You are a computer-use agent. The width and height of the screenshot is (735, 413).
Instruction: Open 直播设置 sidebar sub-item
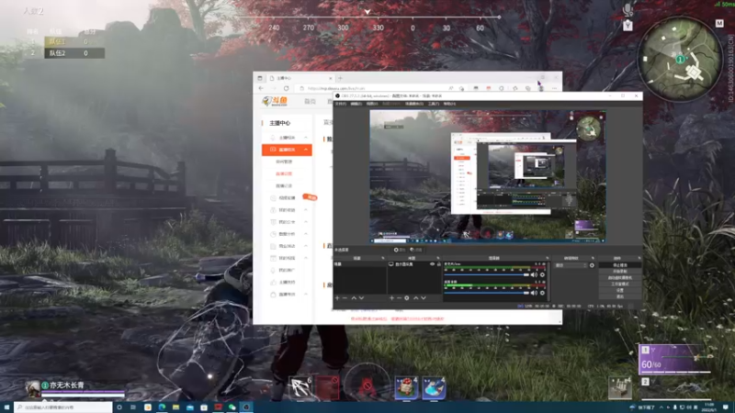pyautogui.click(x=284, y=173)
